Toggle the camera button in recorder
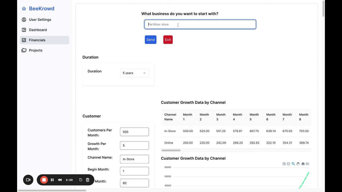 click(x=28, y=180)
